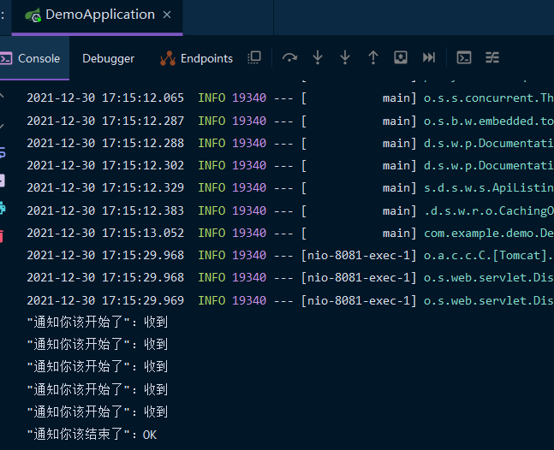Open the Endpoints tab
This screenshot has height=450, width=554.
(x=196, y=58)
